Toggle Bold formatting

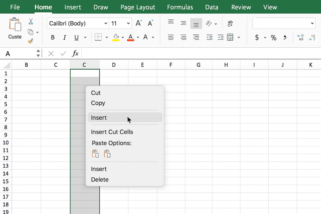53,38
